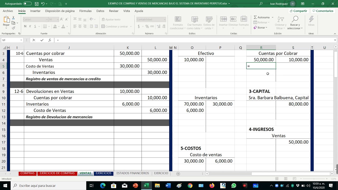Open the Contabilidad number format dropdown
This screenshot has width=338, height=190.
165,19
